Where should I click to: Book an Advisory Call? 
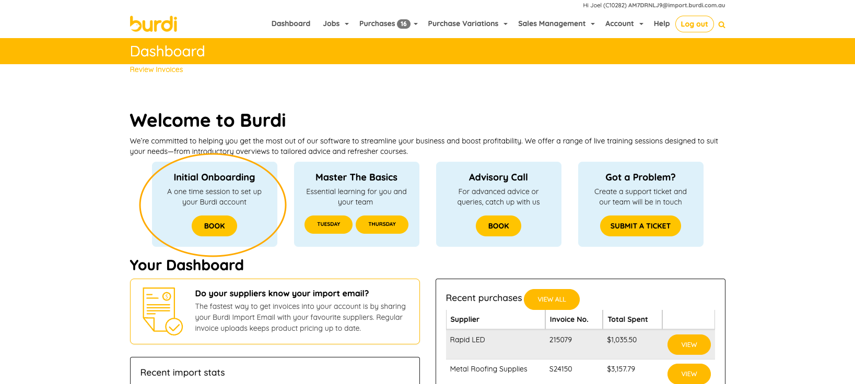(x=498, y=226)
